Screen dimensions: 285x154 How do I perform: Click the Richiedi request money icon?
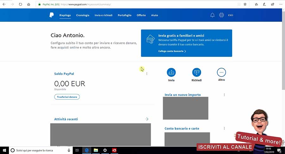click(x=196, y=72)
